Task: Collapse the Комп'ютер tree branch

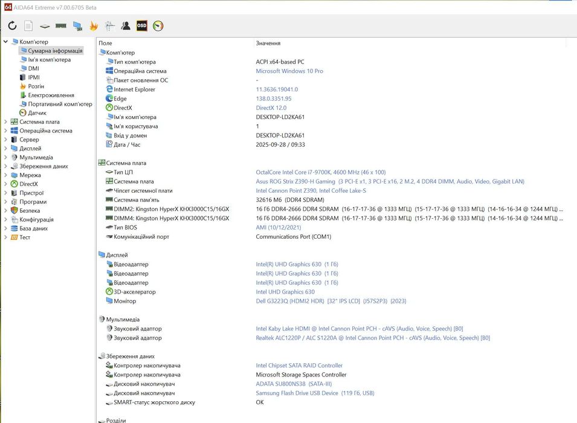Action: 5,42
